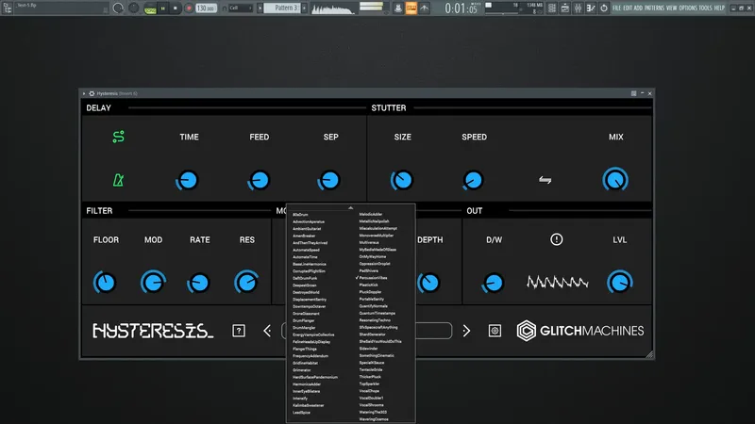Select the Grimerator preset
Screen dimensions: 755x424
[302, 370]
